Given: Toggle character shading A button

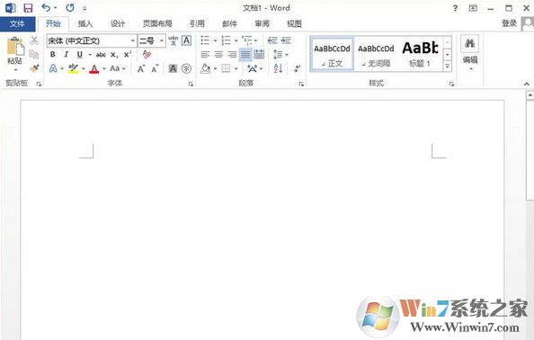Looking at the screenshot, I should pos(173,68).
